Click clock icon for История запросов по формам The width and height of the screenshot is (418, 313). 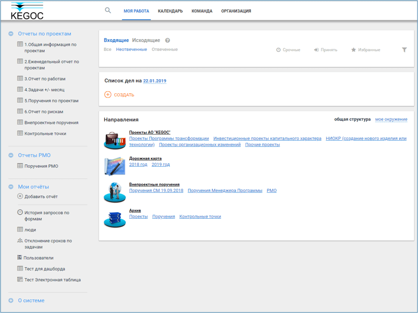[x=20, y=212]
